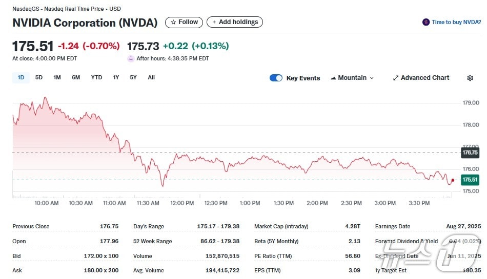The width and height of the screenshot is (487, 279).
Task: Click the 175.51 price label on chart axis
Action: [470, 180]
